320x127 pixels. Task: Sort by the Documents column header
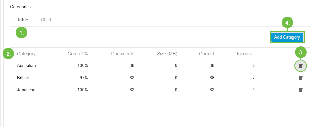(122, 54)
